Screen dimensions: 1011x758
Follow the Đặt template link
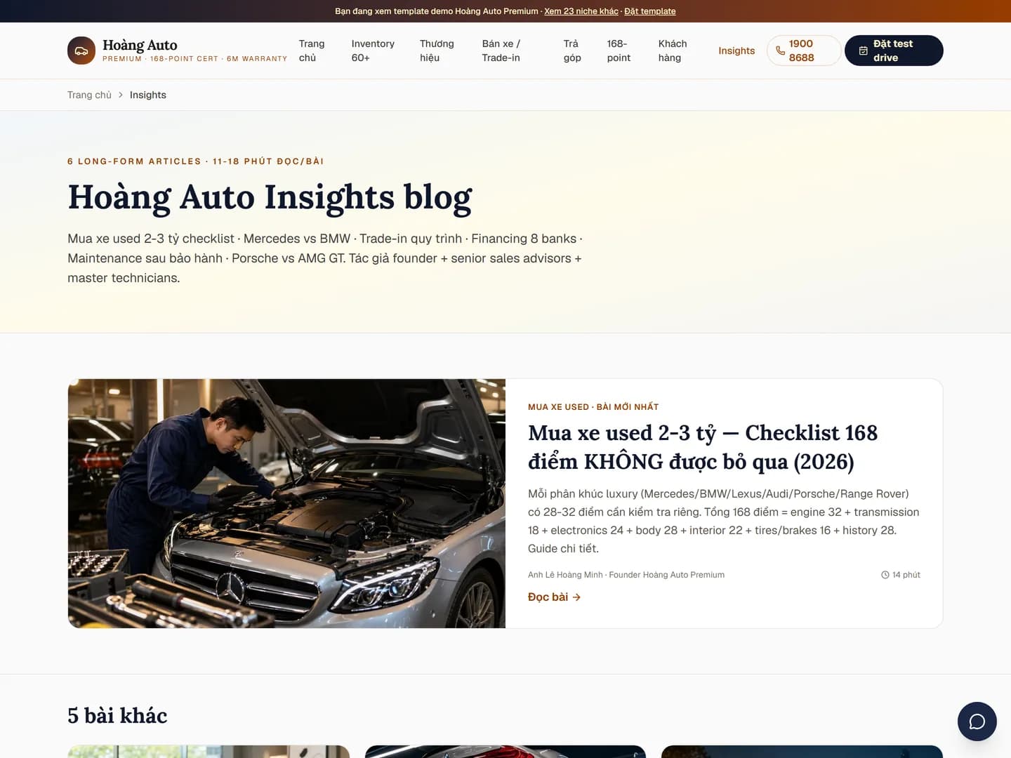coord(650,11)
